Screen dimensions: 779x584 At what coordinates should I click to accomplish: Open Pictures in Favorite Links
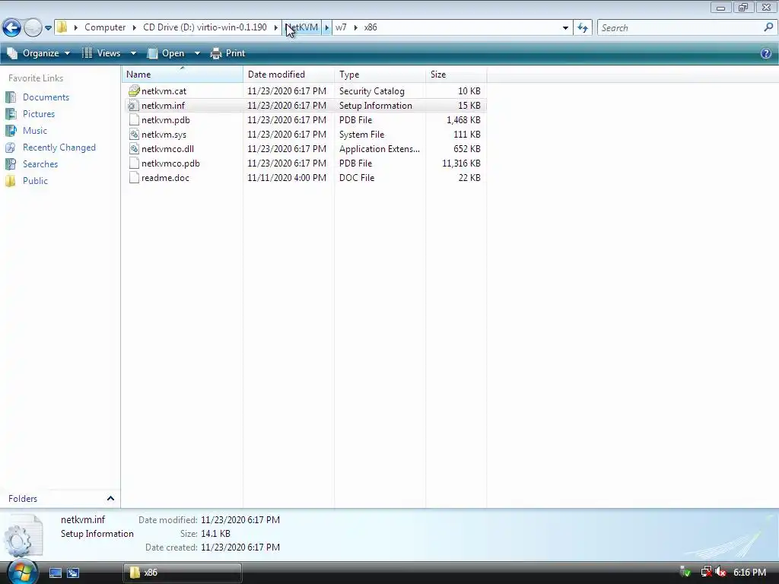[x=39, y=114]
